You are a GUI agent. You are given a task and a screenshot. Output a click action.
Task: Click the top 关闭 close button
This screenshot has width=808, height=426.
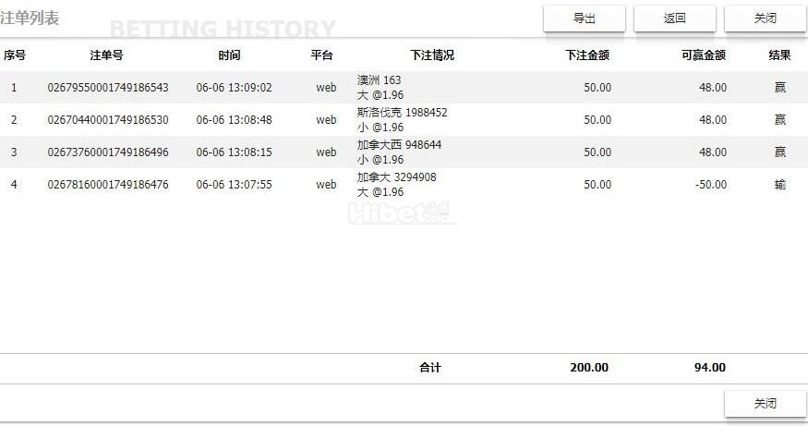tap(765, 18)
